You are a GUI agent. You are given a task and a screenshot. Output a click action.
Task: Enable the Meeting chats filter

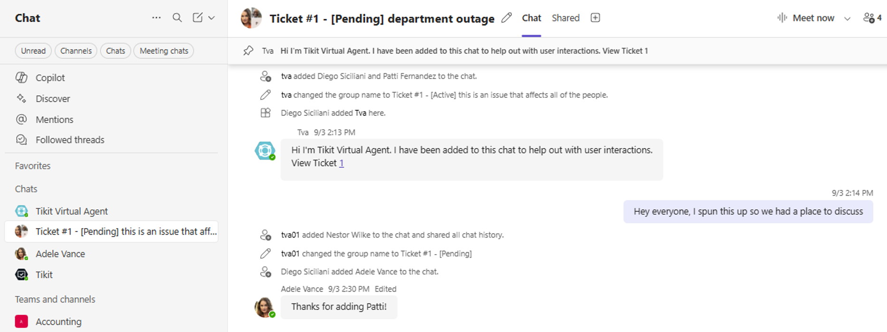click(x=164, y=51)
